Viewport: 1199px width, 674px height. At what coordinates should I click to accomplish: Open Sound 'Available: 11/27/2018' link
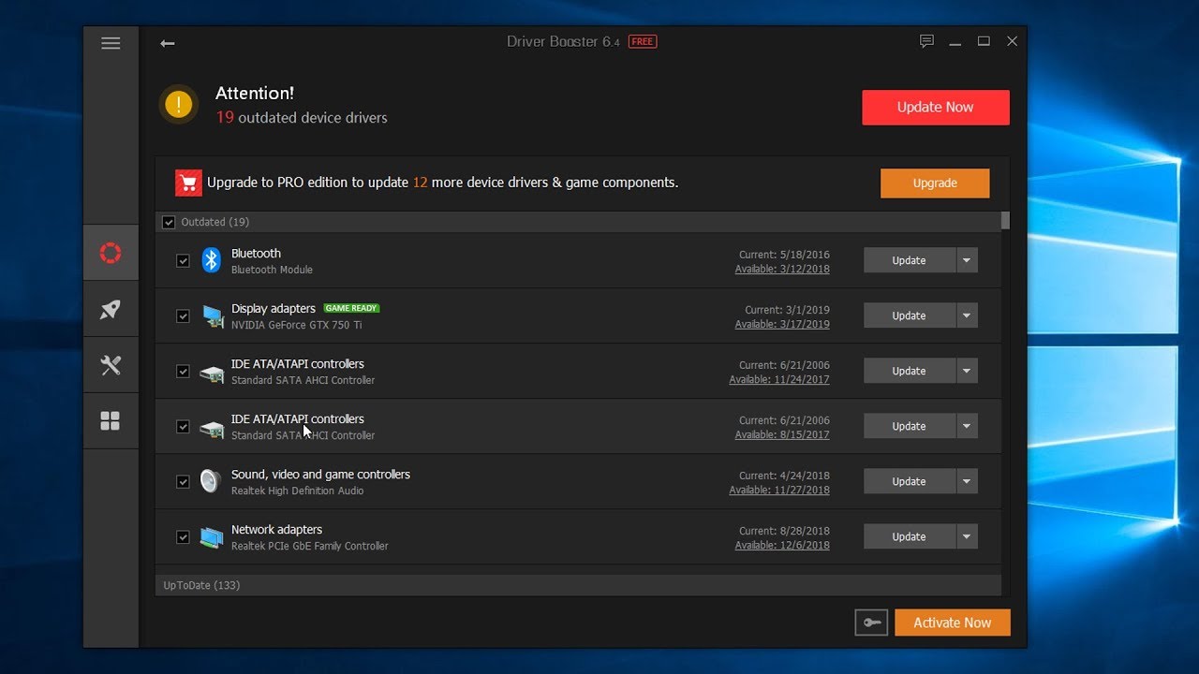tap(779, 491)
